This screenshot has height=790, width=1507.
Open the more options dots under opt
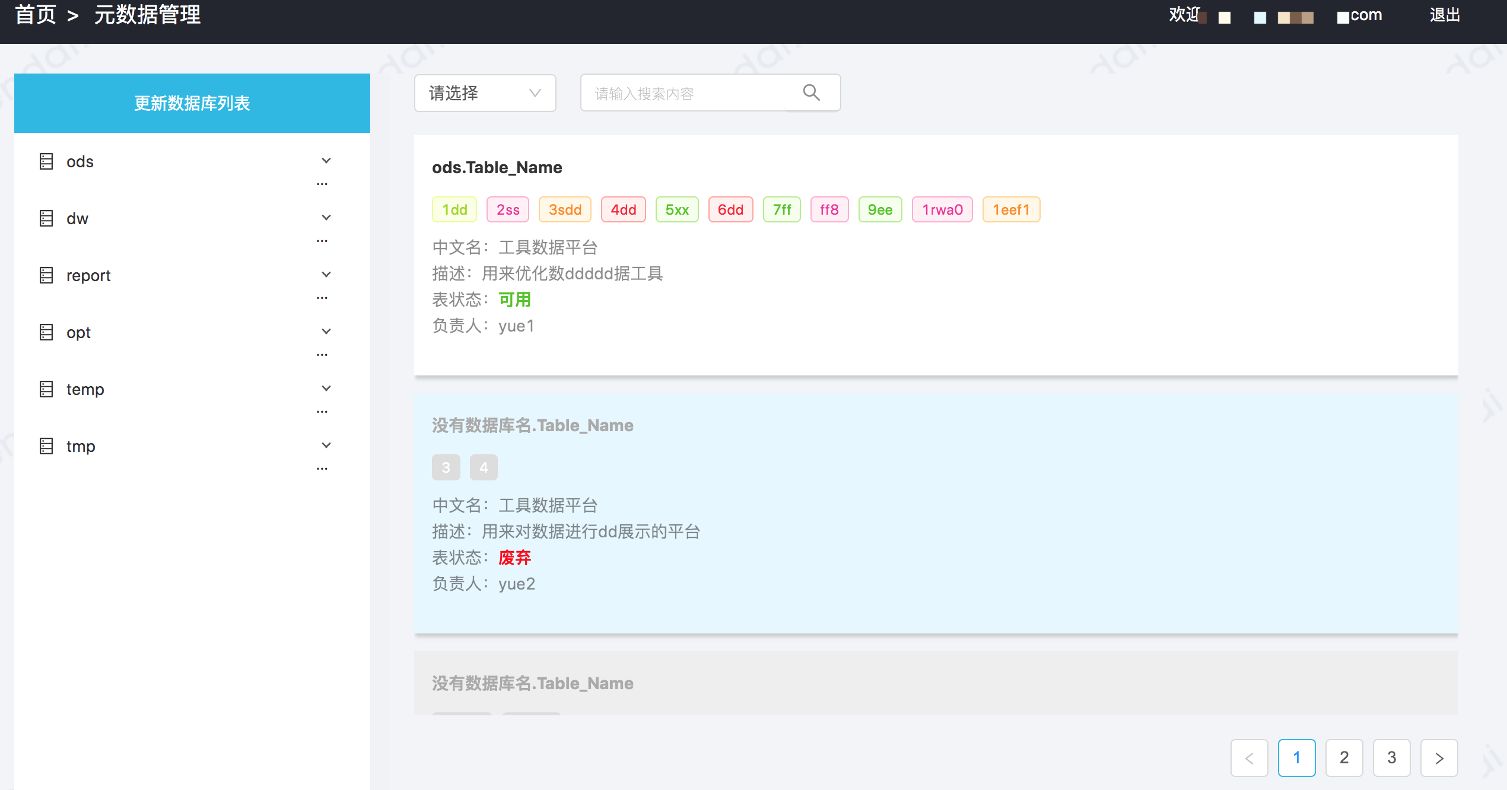(x=322, y=355)
